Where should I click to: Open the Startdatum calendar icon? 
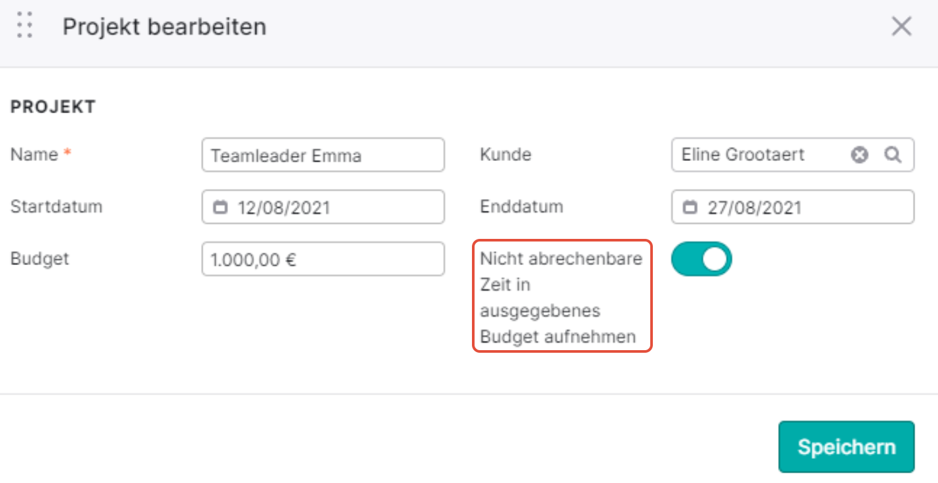tap(221, 207)
